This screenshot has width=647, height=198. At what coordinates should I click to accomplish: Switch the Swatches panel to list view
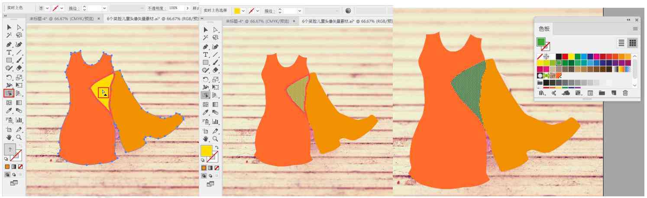coord(621,43)
